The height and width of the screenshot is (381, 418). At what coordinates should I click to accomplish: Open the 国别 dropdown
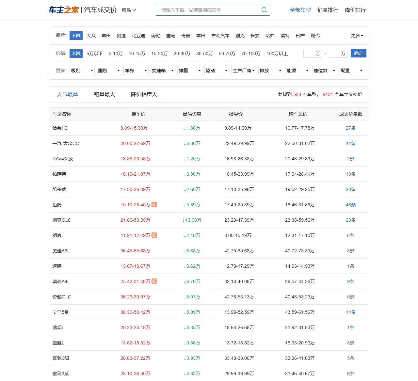click(109, 71)
